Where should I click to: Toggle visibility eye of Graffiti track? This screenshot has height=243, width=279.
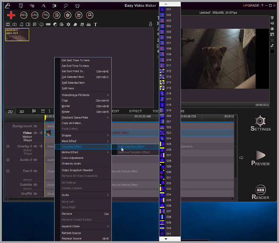pyautogui.click(x=35, y=194)
